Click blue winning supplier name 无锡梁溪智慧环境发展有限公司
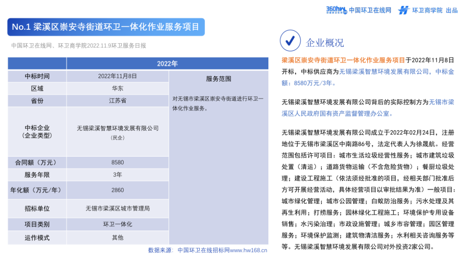466x256 pixels. pos(384,72)
